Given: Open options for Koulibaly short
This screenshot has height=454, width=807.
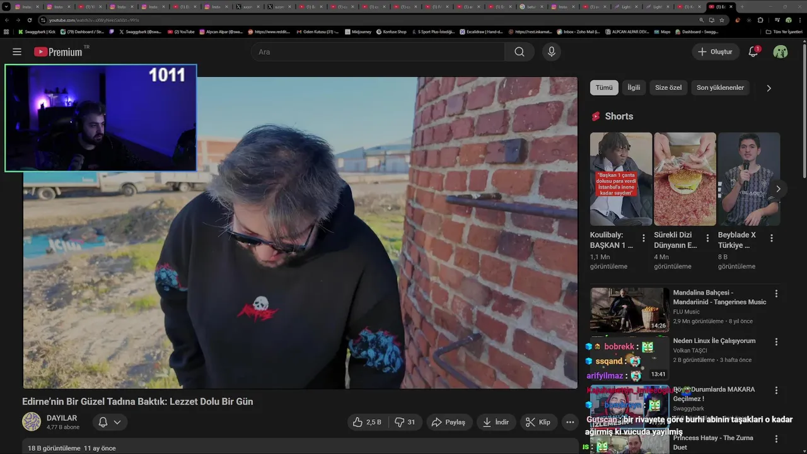Looking at the screenshot, I should [644, 238].
